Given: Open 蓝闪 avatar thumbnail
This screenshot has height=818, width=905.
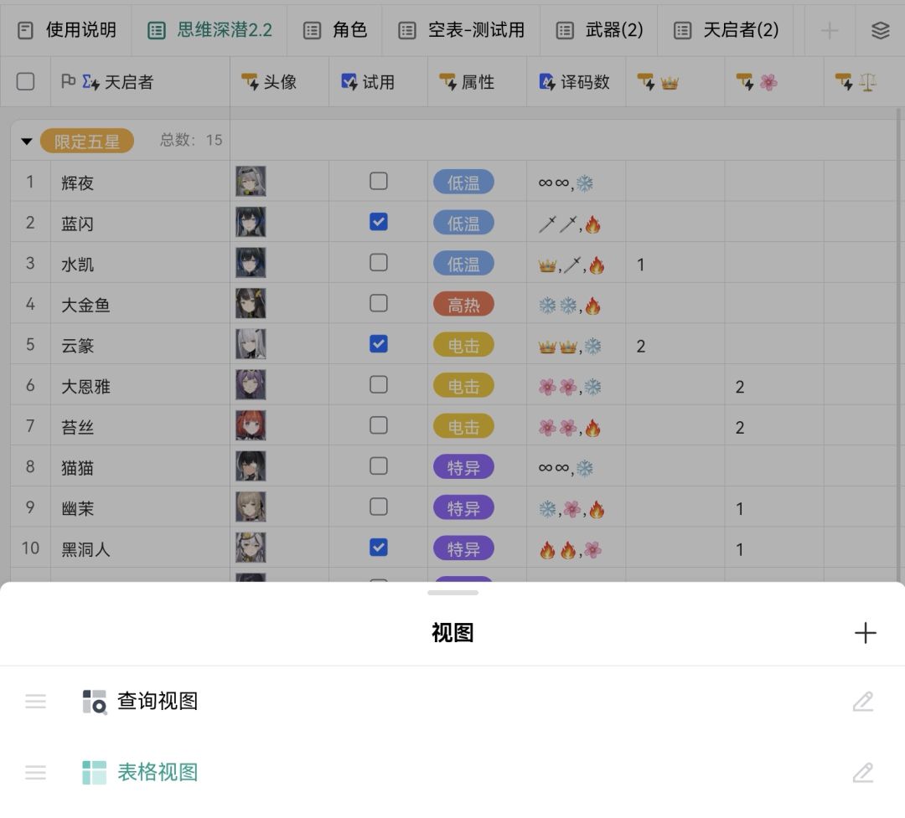Looking at the screenshot, I should click(x=251, y=222).
